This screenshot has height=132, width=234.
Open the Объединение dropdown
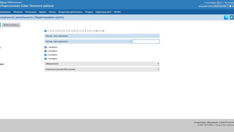click(102, 64)
